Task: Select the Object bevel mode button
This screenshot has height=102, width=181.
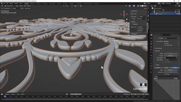Action: 167,68
